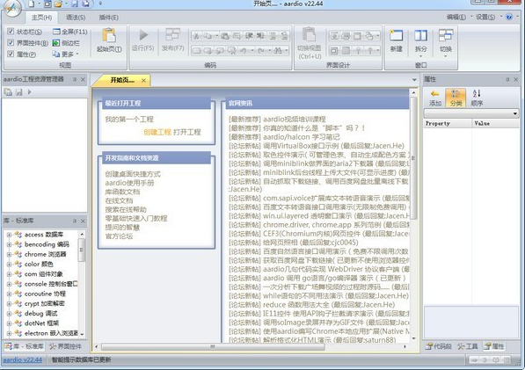Click the blue help icon in the ribbon

point(509,17)
